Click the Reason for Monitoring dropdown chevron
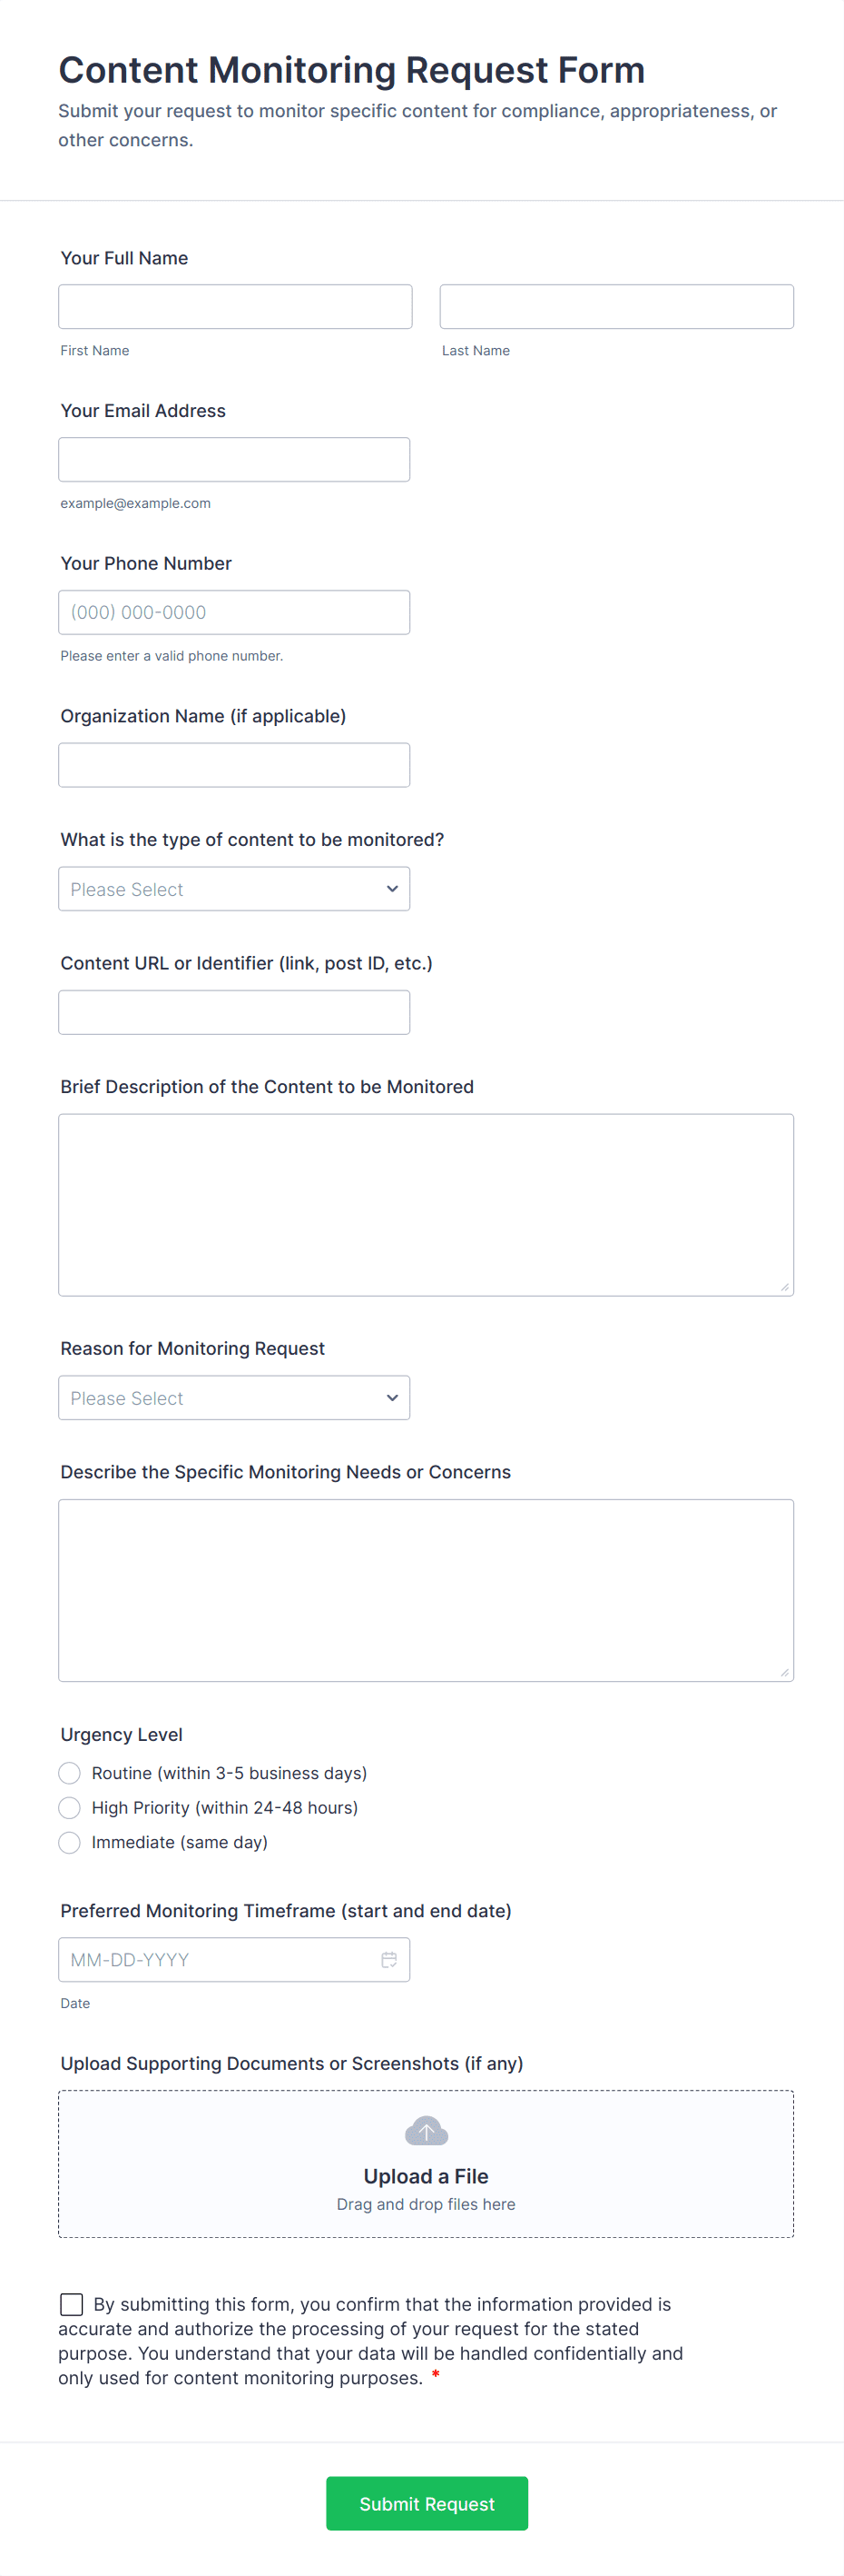This screenshot has width=844, height=2576. (391, 1397)
